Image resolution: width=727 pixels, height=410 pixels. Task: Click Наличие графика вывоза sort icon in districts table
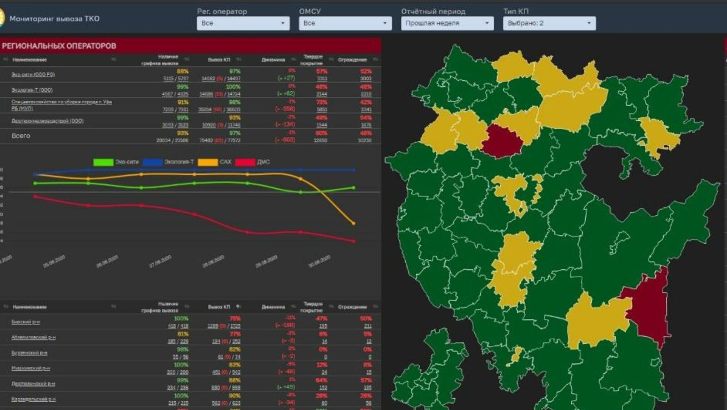pyautogui.click(x=187, y=306)
